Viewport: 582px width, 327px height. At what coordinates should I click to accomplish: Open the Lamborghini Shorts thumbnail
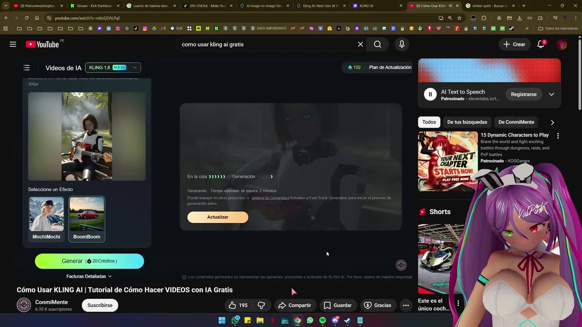[x=441, y=259]
